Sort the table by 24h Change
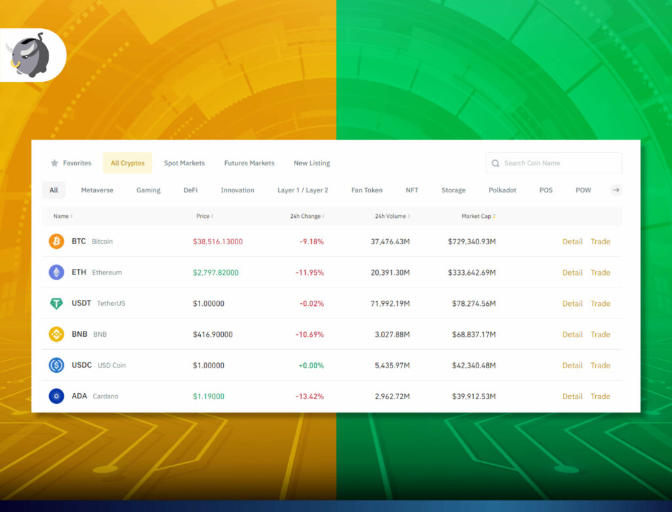The height and width of the screenshot is (512, 672). click(307, 216)
